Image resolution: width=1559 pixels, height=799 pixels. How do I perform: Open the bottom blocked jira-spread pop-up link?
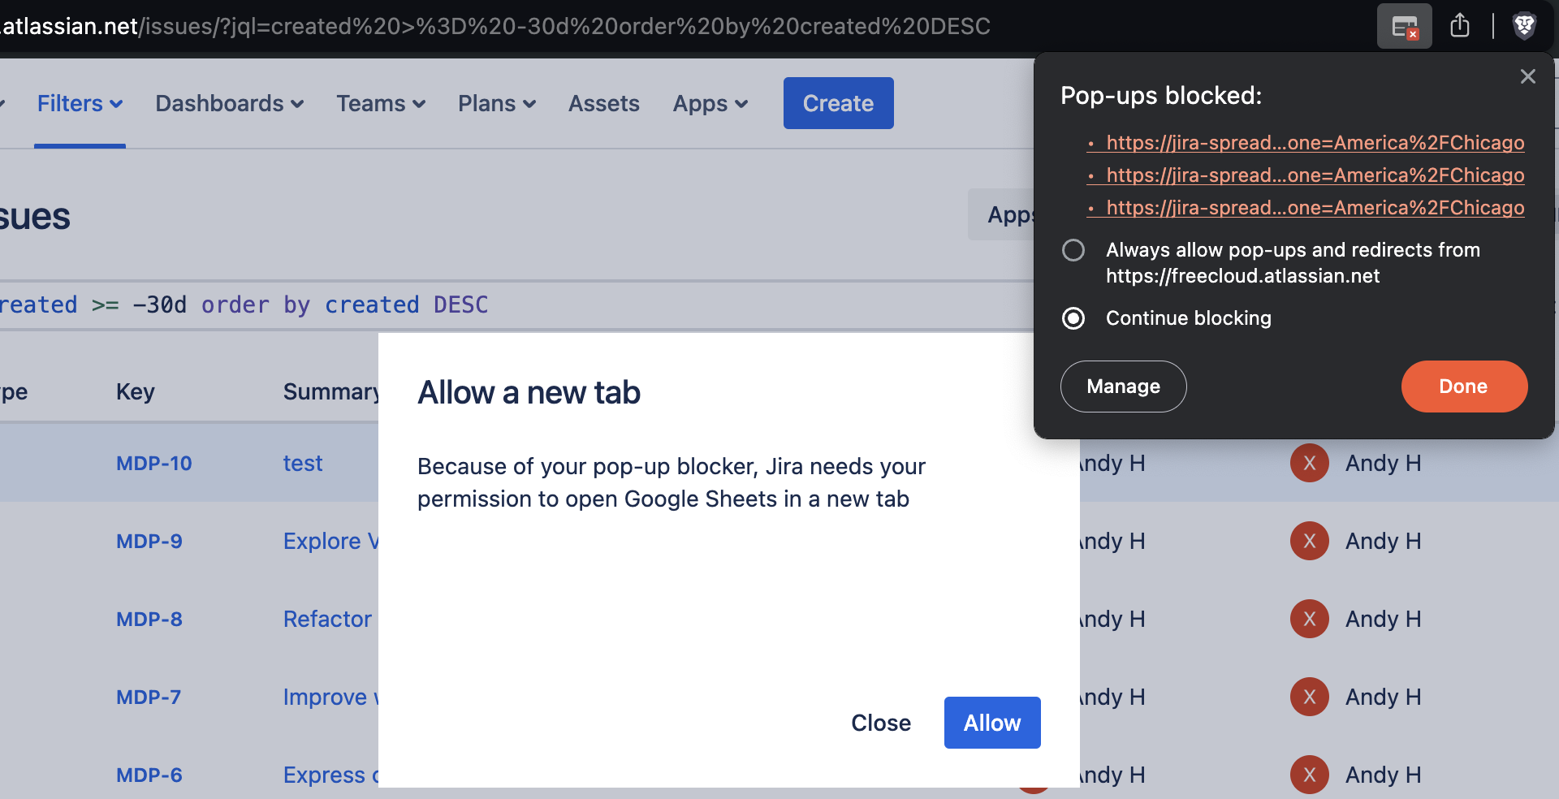pos(1315,208)
